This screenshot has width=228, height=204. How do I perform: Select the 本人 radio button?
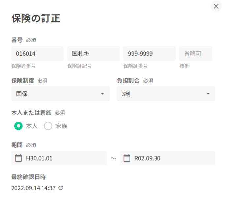(19, 126)
